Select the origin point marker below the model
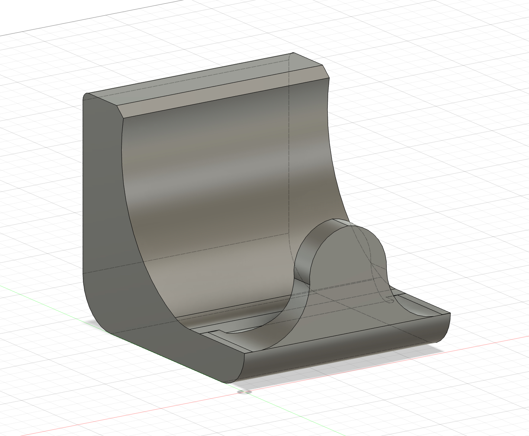Image resolution: width=529 pixels, height=436 pixels. (x=244, y=391)
